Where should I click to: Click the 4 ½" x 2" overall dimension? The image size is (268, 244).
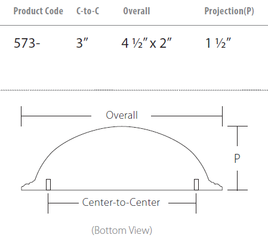point(146,43)
